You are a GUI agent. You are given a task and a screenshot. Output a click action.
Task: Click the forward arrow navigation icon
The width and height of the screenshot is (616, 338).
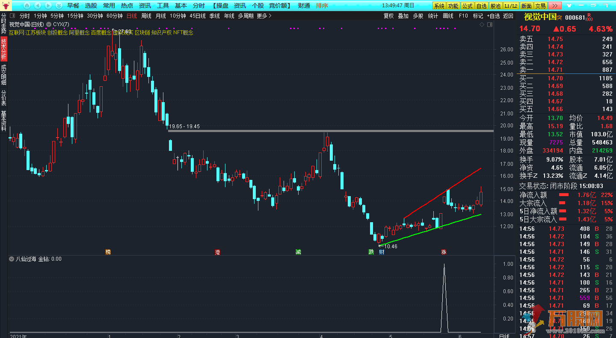pos(48,6)
